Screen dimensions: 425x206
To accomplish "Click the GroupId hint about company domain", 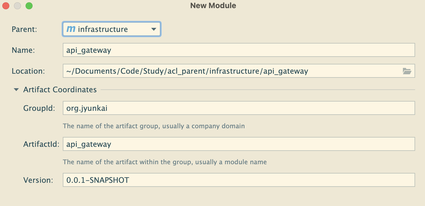I will pos(154,126).
